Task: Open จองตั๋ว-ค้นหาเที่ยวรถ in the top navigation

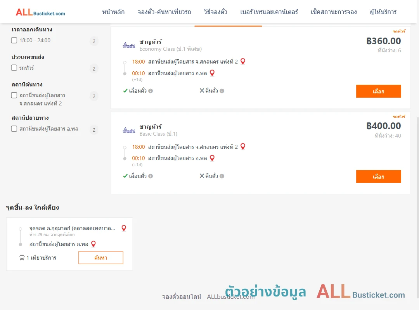Action: pos(164,12)
